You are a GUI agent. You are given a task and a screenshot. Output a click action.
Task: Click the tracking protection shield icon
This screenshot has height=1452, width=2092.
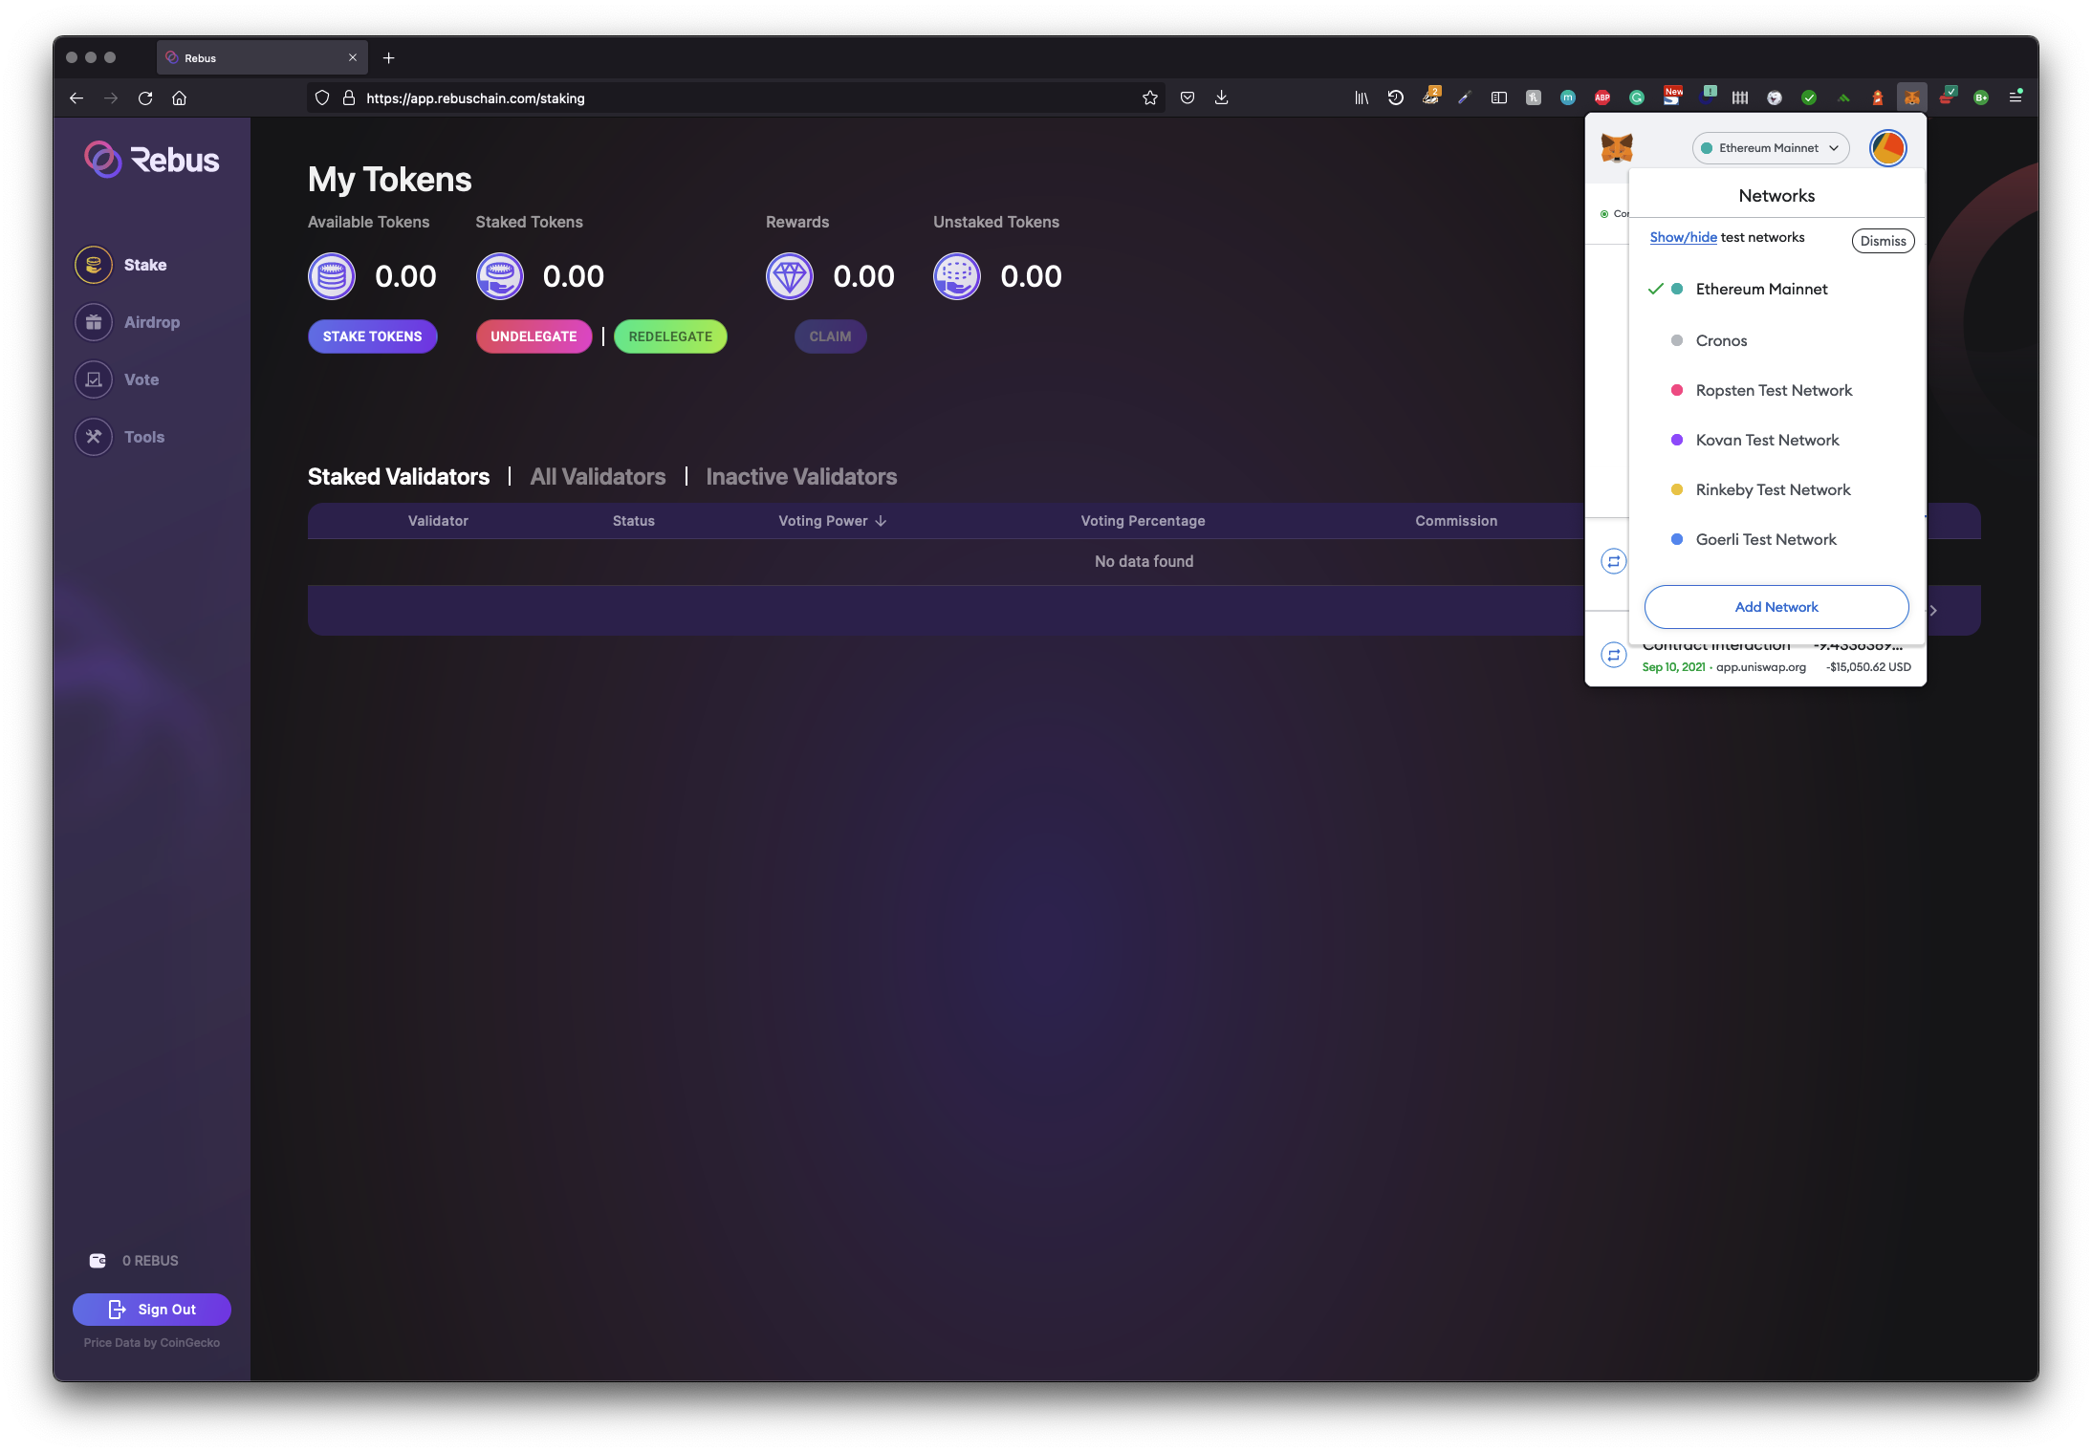click(322, 98)
